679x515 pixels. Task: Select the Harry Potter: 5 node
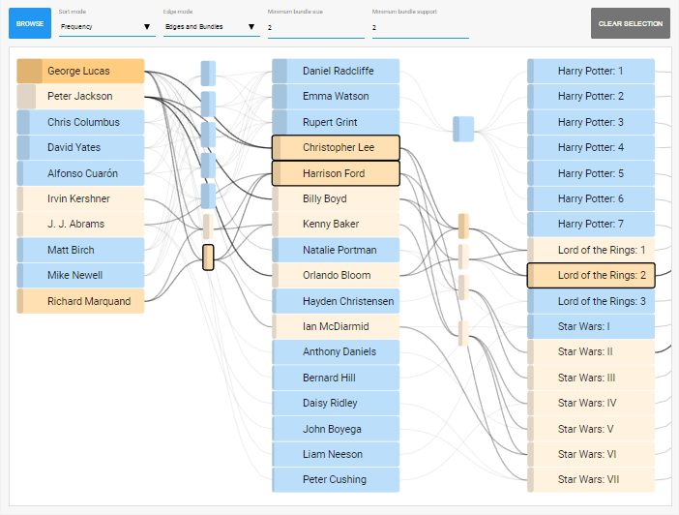(x=591, y=173)
